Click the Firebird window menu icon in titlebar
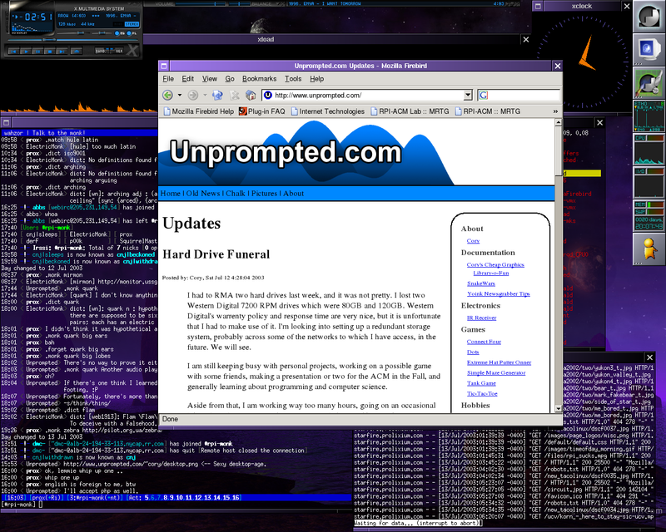 (x=164, y=66)
